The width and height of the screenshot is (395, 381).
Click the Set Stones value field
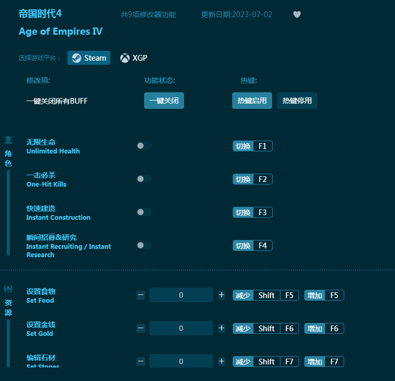[x=181, y=361]
